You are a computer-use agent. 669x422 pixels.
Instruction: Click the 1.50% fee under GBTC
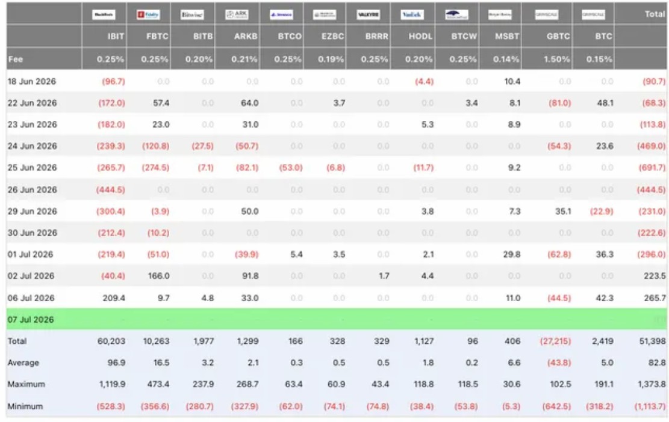point(557,59)
